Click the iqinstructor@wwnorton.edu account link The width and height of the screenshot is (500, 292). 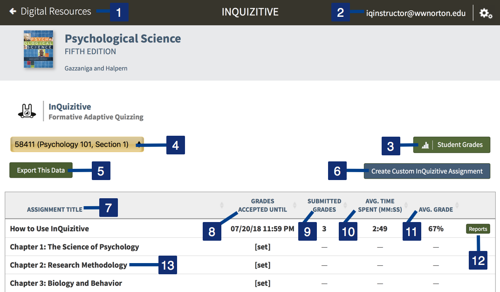coord(416,13)
